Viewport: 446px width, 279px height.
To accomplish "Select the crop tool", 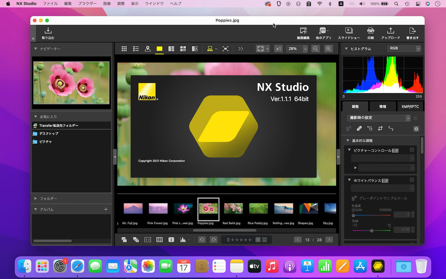I will coord(380,129).
